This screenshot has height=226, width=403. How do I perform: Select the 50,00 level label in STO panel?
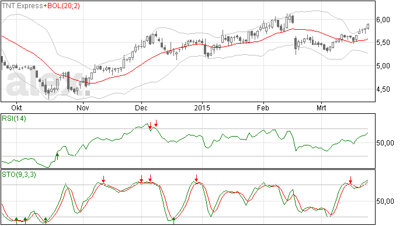[x=385, y=201]
